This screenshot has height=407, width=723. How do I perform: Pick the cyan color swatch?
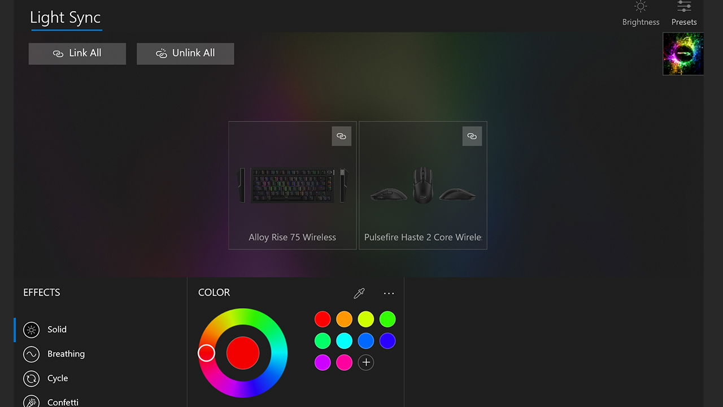pyautogui.click(x=344, y=341)
